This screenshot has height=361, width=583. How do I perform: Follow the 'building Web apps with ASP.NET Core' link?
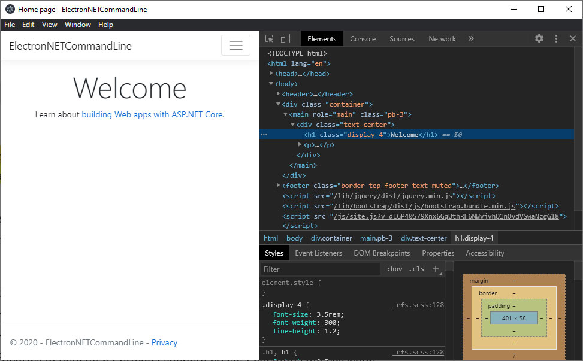click(152, 114)
